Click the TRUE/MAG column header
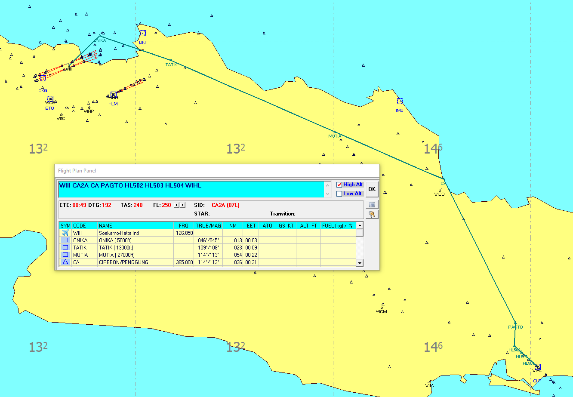The width and height of the screenshot is (573, 397). click(208, 225)
